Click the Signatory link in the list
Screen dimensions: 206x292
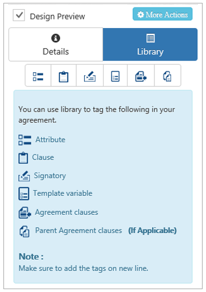click(x=50, y=176)
